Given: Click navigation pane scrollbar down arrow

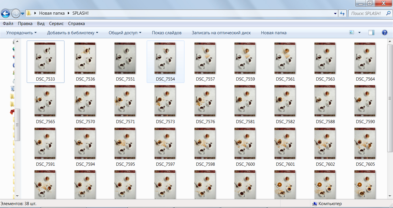Looking at the screenshot, I should coord(17,196).
